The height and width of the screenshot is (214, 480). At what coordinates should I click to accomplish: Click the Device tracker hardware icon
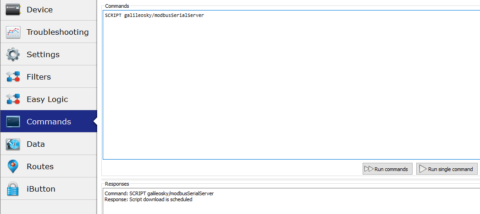[x=13, y=10]
